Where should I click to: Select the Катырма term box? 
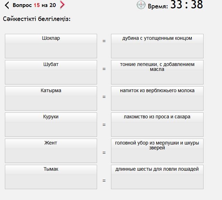click(x=51, y=98)
